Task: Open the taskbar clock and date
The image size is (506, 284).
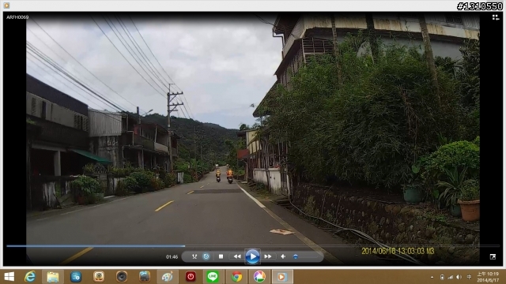Action: pyautogui.click(x=488, y=277)
